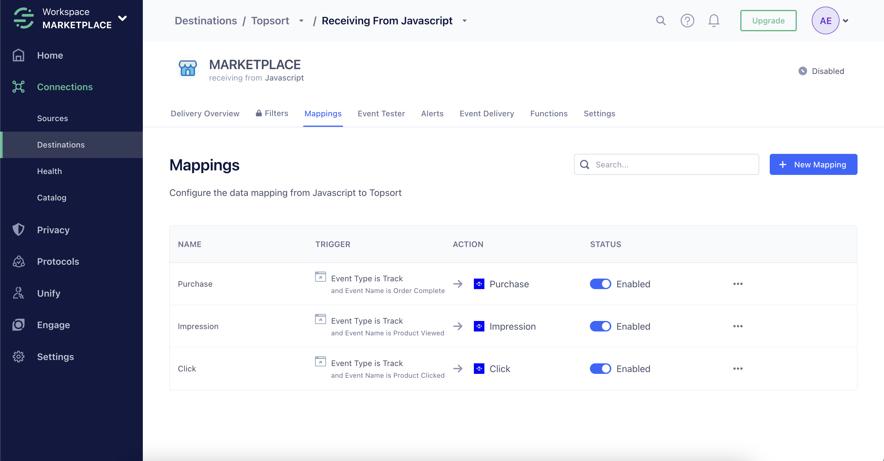Click the New Mapping button
The width and height of the screenshot is (884, 461).
[x=814, y=164]
